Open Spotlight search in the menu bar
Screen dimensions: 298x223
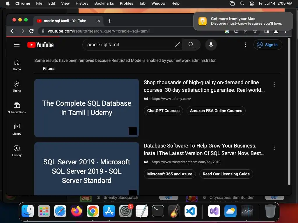click(242, 3)
